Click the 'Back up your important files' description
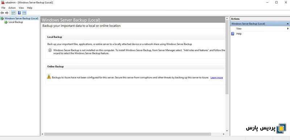 120,44
